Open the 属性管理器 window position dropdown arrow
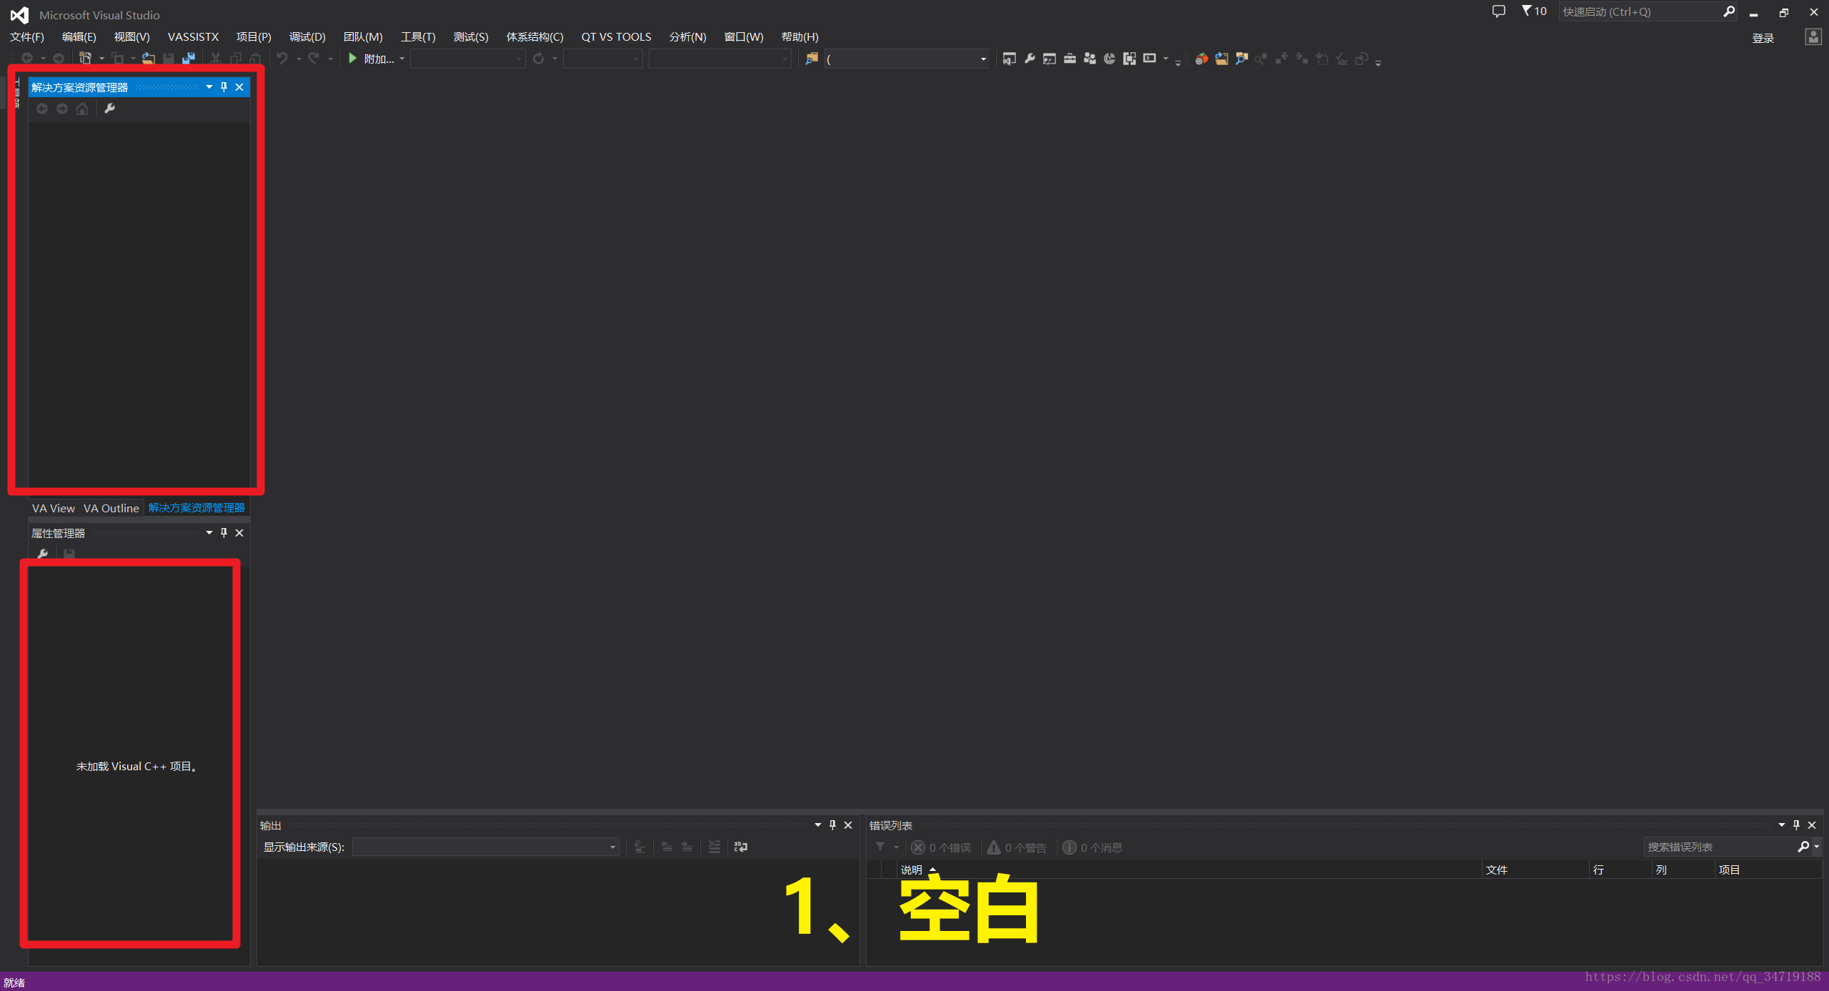 click(209, 533)
